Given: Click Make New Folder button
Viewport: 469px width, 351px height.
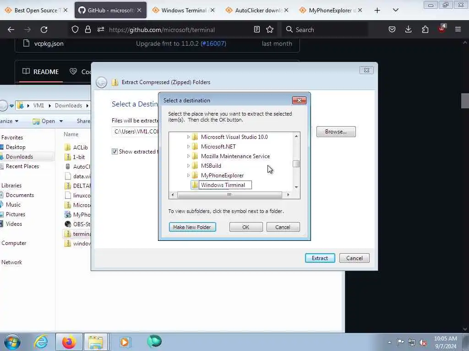Looking at the screenshot, I should click(192, 227).
